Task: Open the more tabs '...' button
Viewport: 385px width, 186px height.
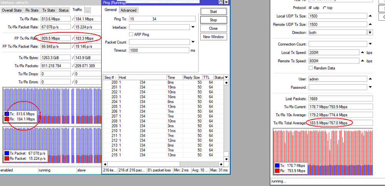Action: [x=88, y=10]
